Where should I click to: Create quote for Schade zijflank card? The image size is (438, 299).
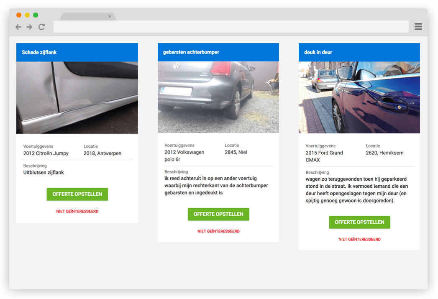coord(77,194)
